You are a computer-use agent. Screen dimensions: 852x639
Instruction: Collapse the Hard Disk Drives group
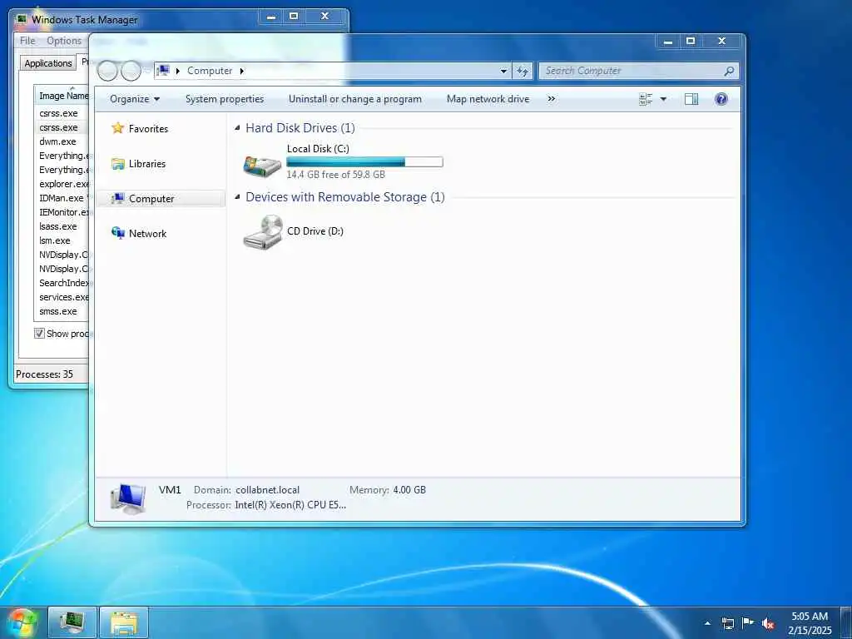(237, 127)
